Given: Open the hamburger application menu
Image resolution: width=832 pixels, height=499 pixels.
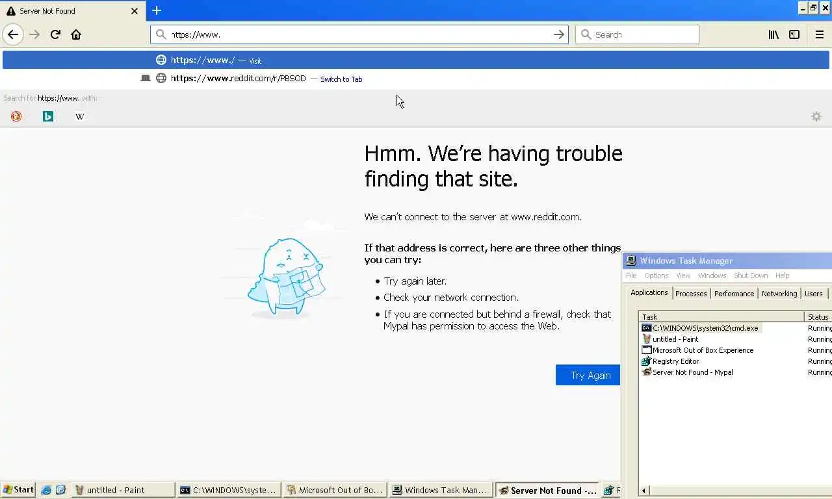Looking at the screenshot, I should coord(819,34).
